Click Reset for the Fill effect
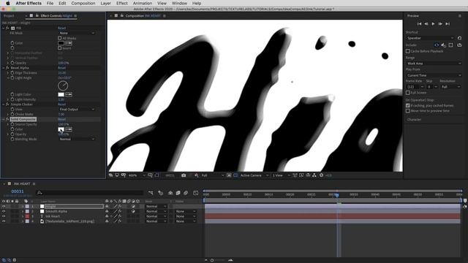 (x=61, y=28)
